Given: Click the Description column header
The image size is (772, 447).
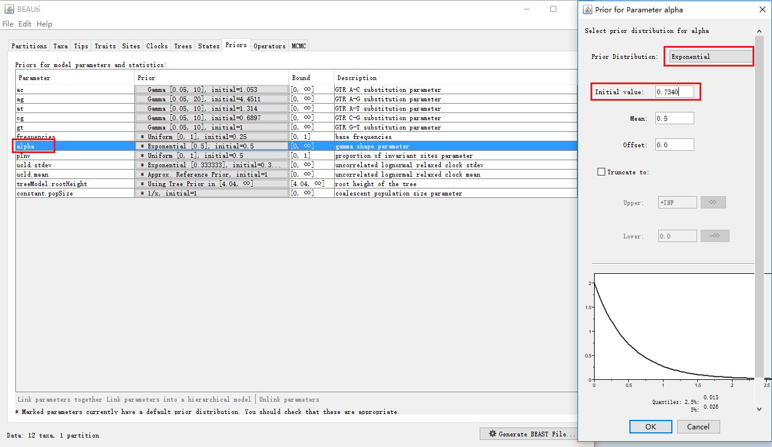Looking at the screenshot, I should (x=456, y=78).
